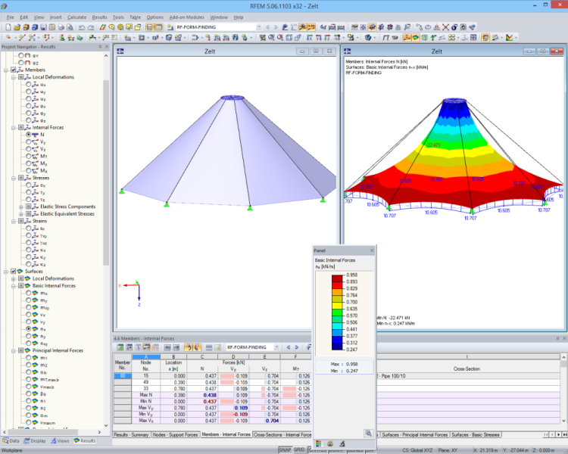
Task: Click the Views tab icon in navigator
Action: point(53,440)
